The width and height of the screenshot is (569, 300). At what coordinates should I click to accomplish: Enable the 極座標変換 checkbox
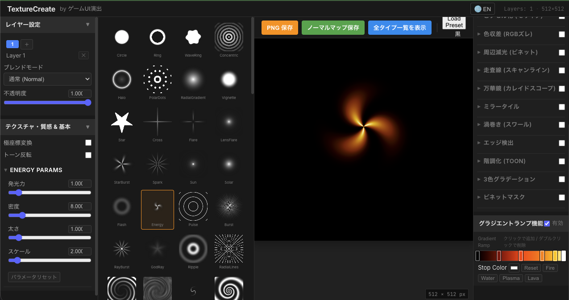[88, 143]
